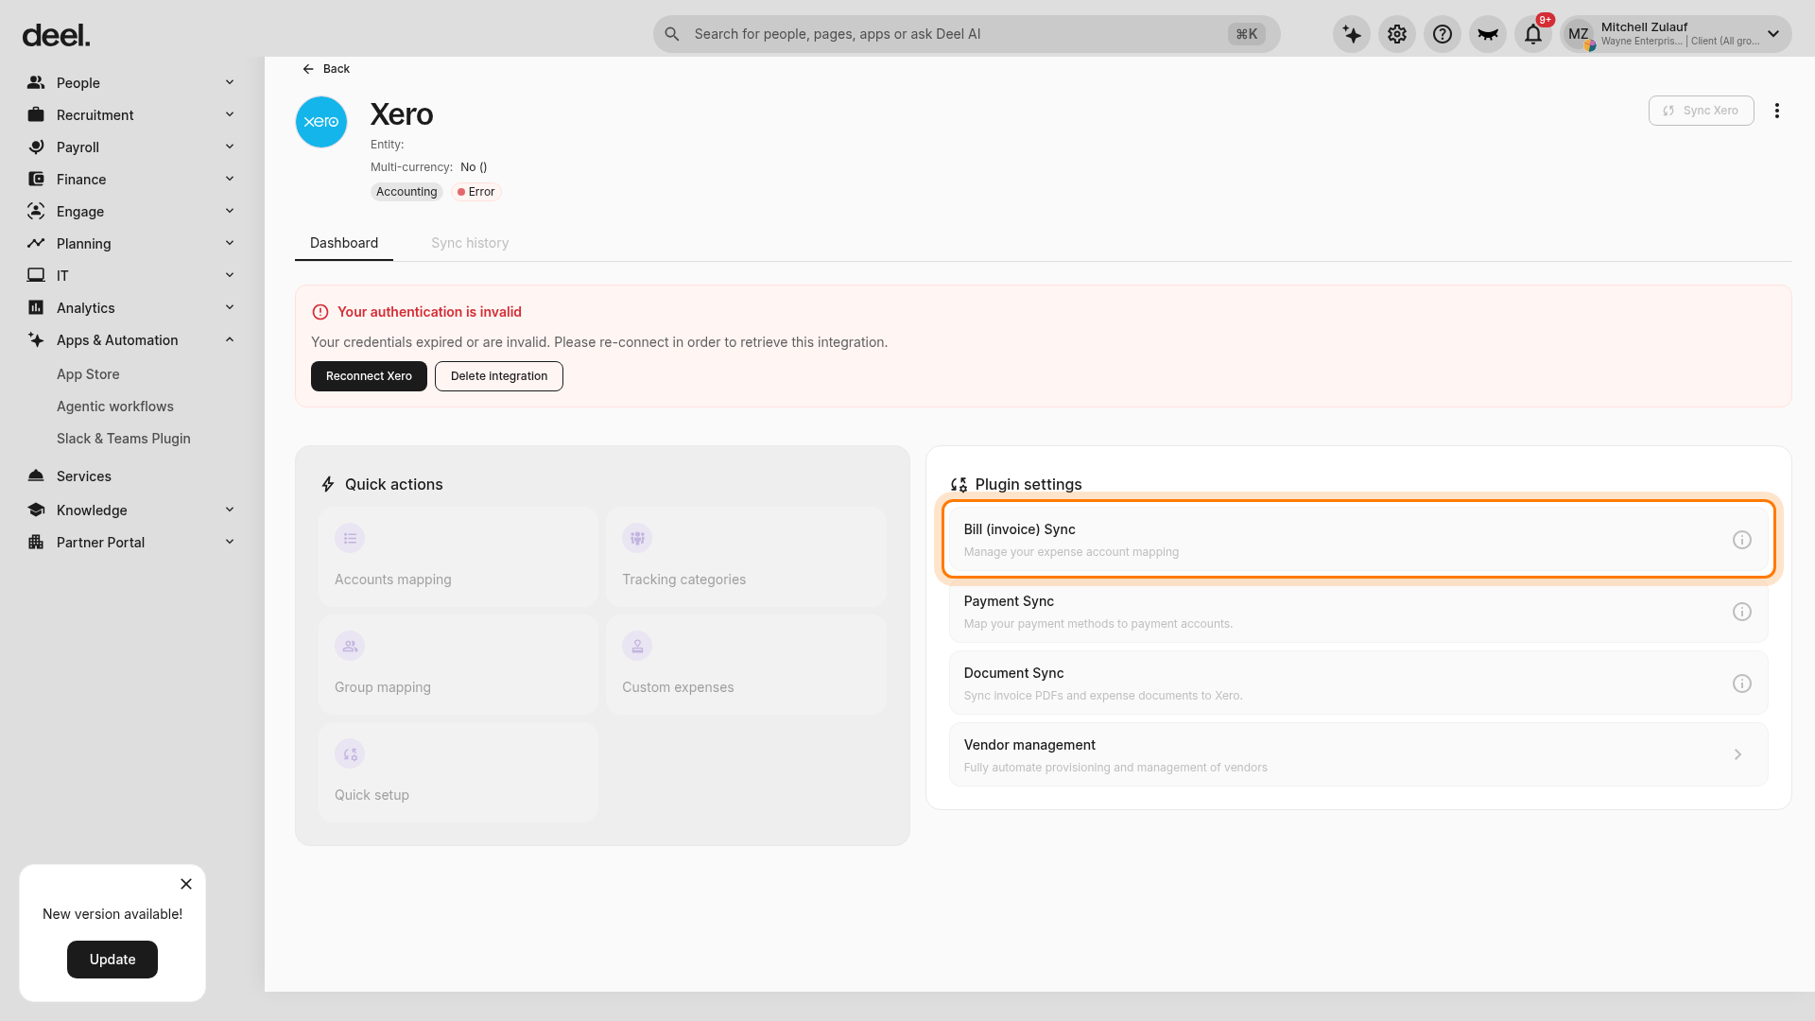Click the Engage sidebar icon
Image resolution: width=1815 pixels, height=1021 pixels.
pyautogui.click(x=36, y=211)
